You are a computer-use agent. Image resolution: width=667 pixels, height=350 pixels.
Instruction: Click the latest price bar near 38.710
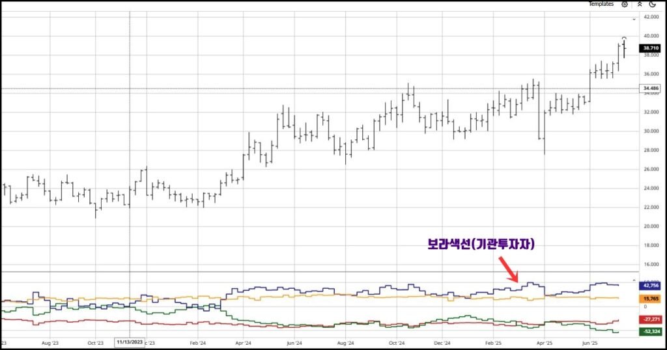(x=624, y=48)
